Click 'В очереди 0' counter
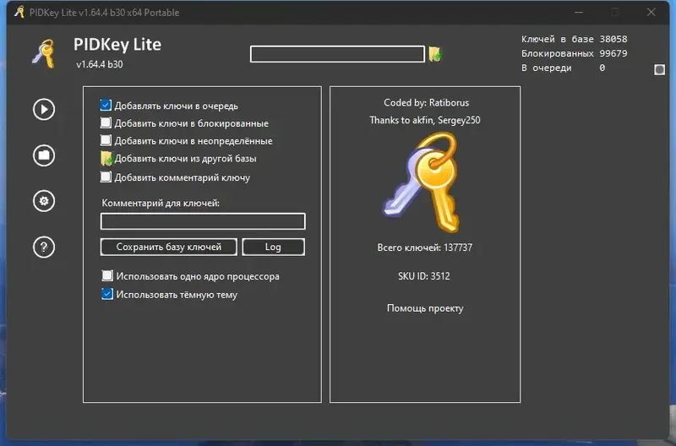This screenshot has height=446, width=676. click(x=563, y=68)
